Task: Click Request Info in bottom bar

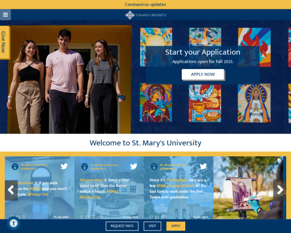Action: tap(122, 226)
